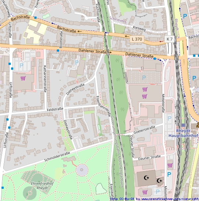This screenshot has height=201, width=199.
Task: Click the mosque crescent icon on large building
Action: [x=147, y=178]
